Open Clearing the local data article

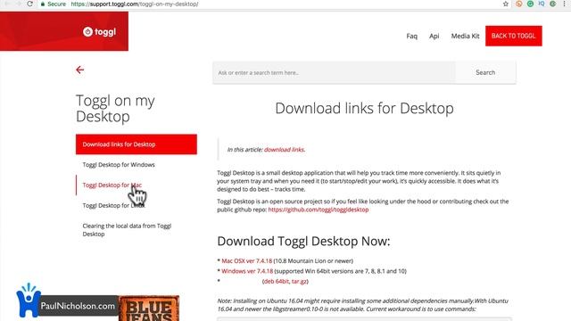[127, 230]
